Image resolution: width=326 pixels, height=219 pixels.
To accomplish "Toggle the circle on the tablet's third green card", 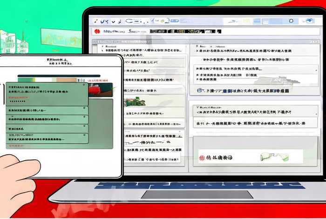I will (x=84, y=117).
